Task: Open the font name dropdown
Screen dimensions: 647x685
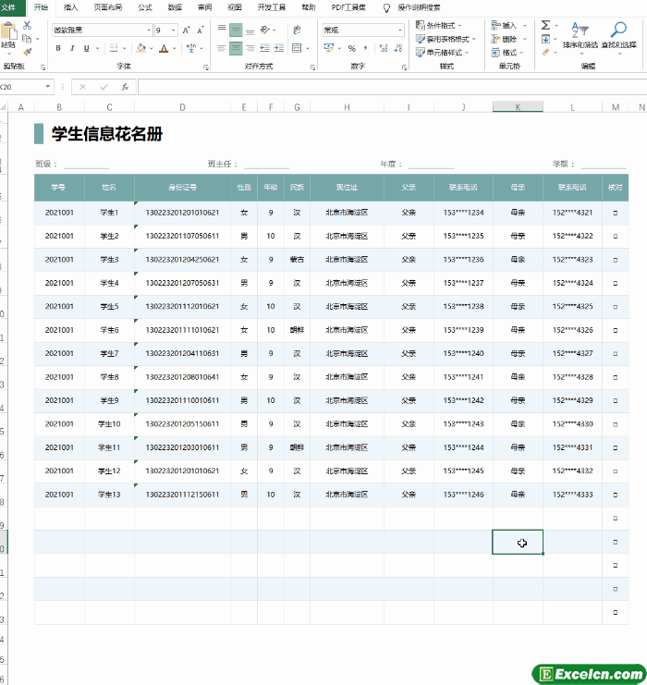Action: (x=149, y=31)
